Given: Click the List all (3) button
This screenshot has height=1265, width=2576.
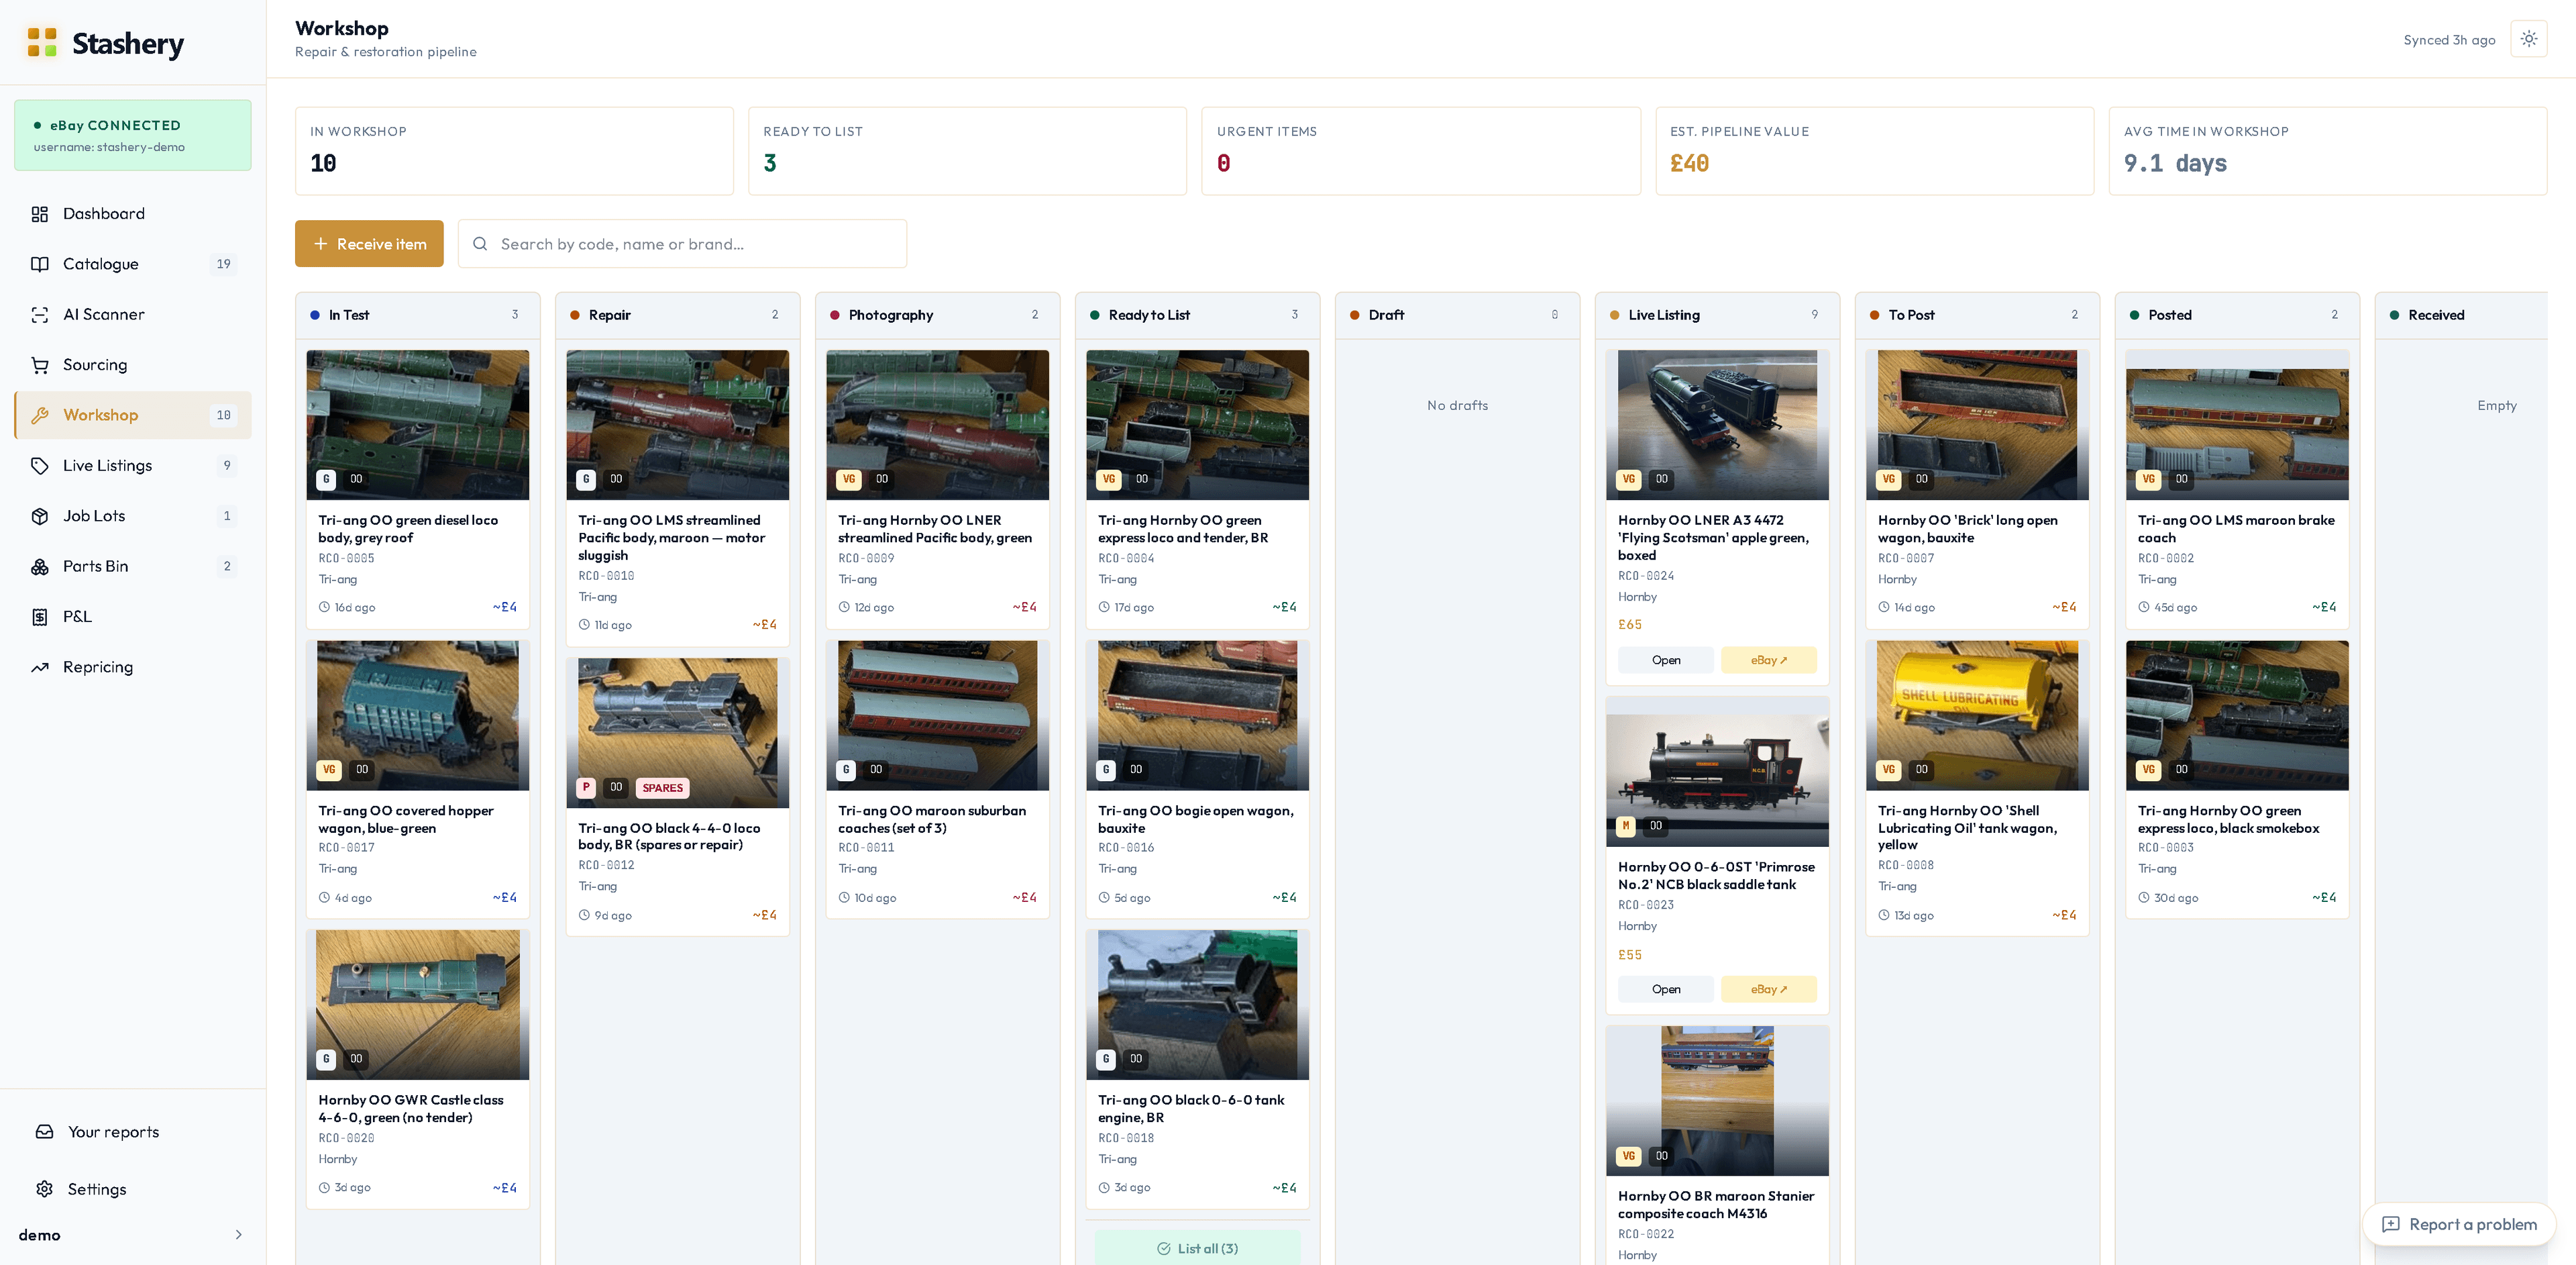Looking at the screenshot, I should click(1197, 1248).
